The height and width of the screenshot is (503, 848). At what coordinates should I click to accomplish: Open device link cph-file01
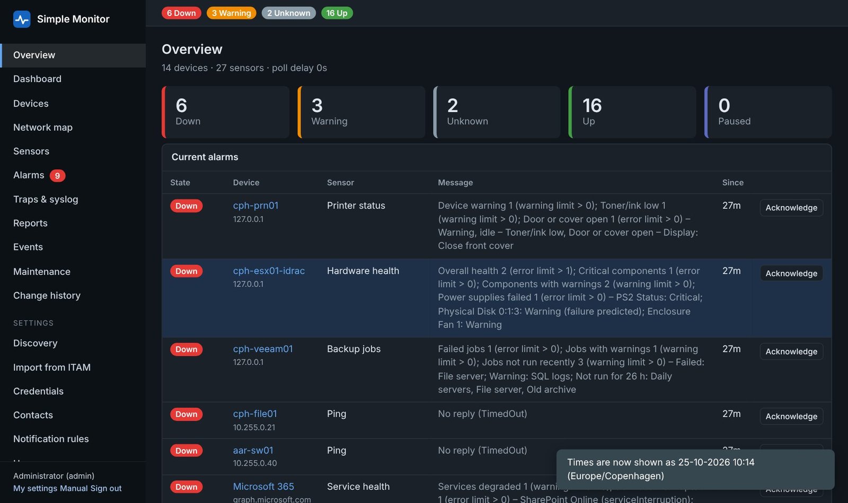[255, 414]
